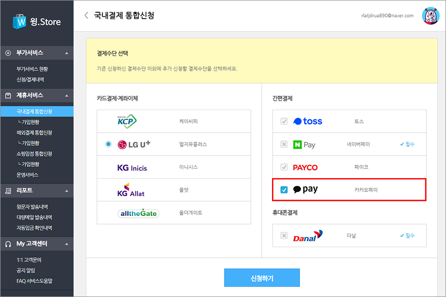Open 운영서비스 menu item
The width and height of the screenshot is (446, 297).
[x=27, y=175]
